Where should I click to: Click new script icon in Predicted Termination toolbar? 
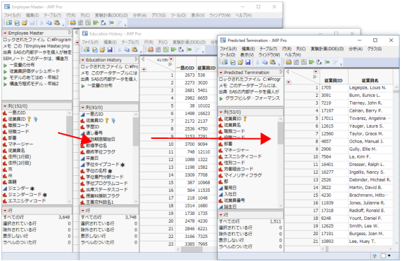(232, 62)
